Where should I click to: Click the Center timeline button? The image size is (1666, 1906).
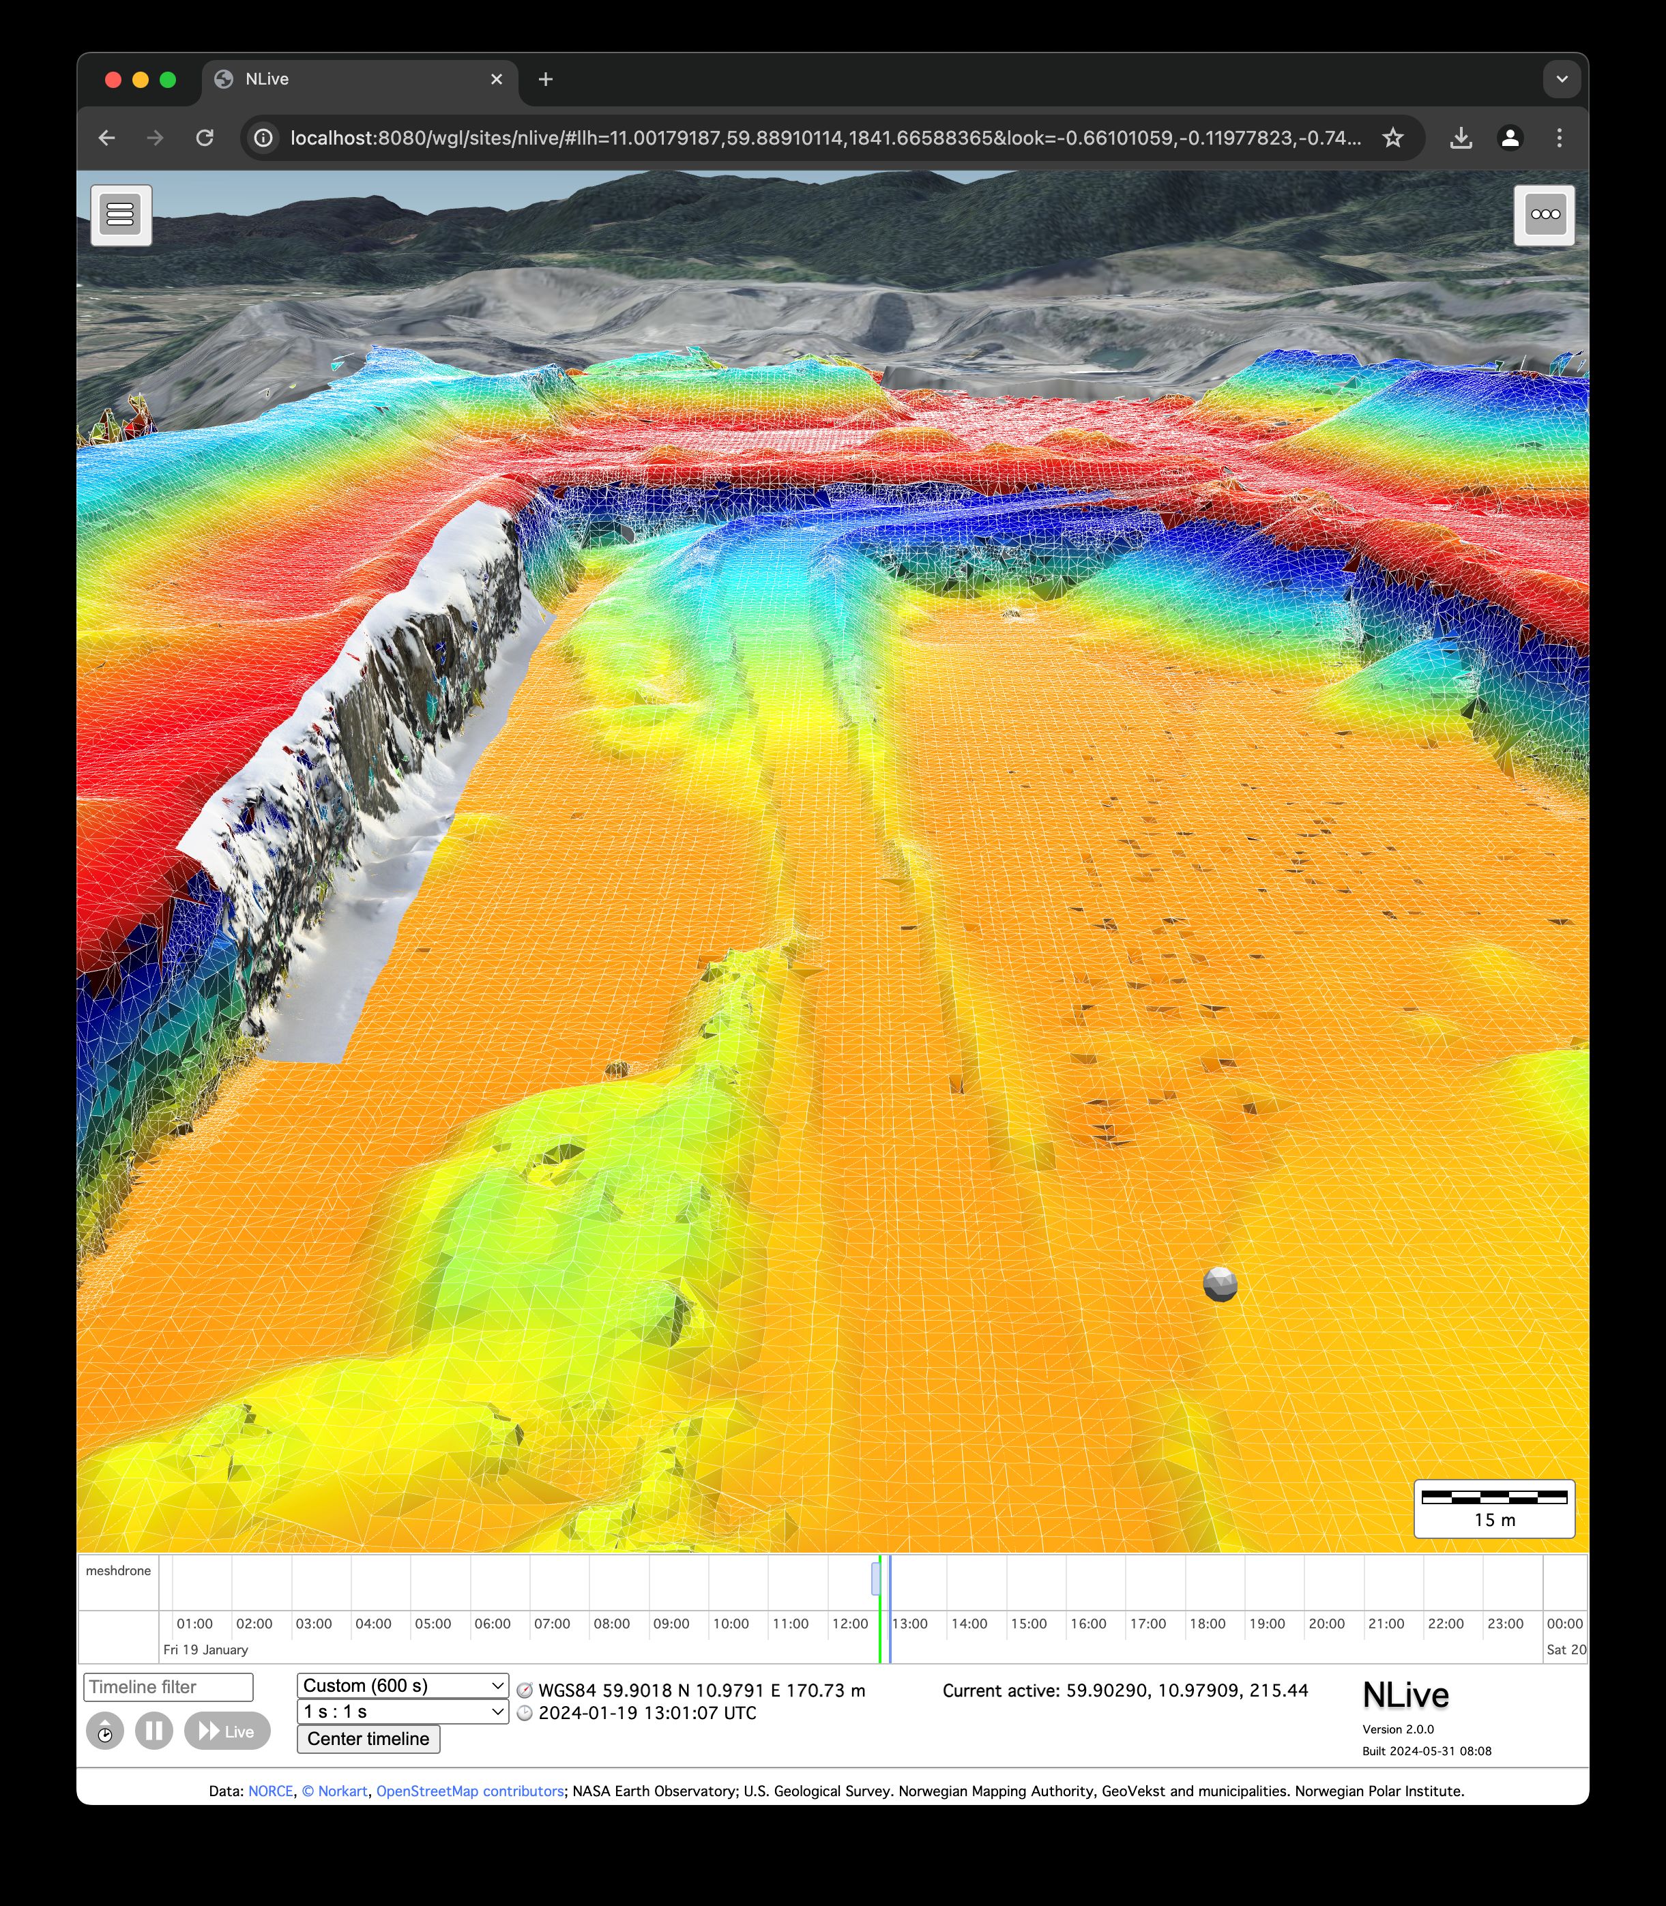(x=368, y=1740)
